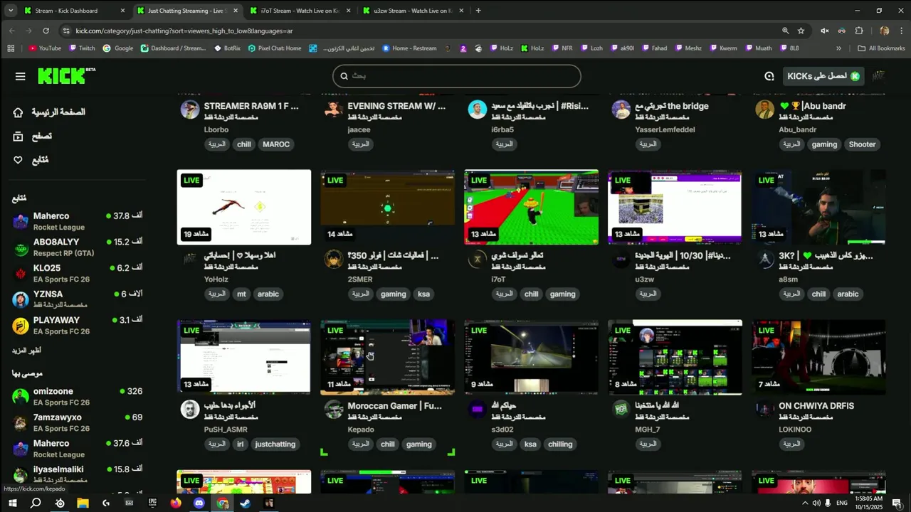The image size is (911, 512).
Task: Focus the Kick search input field
Action: click(457, 76)
